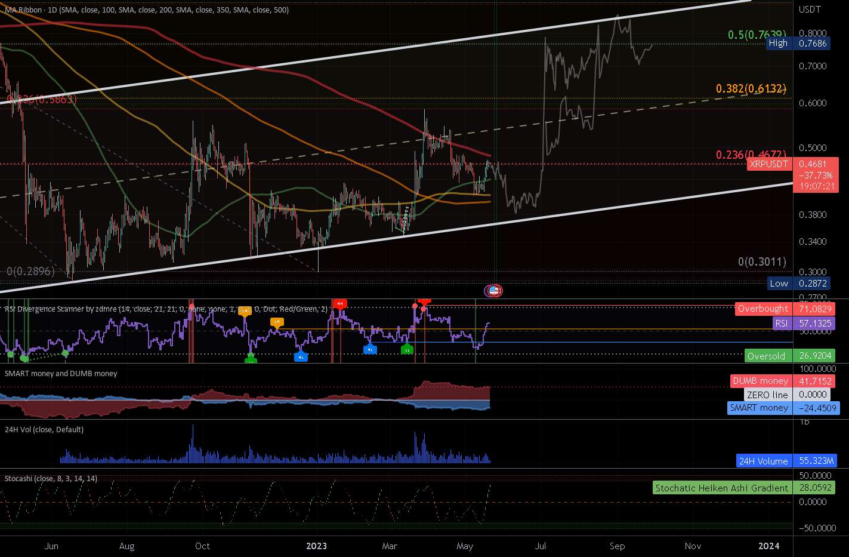849x557 pixels.
Task: Click the Oct label on time axis
Action: (x=202, y=546)
